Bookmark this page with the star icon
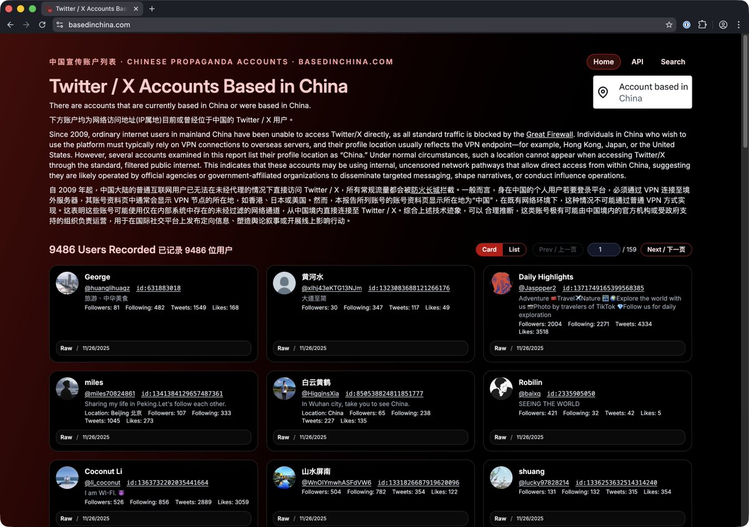This screenshot has width=749, height=527. 669,24
